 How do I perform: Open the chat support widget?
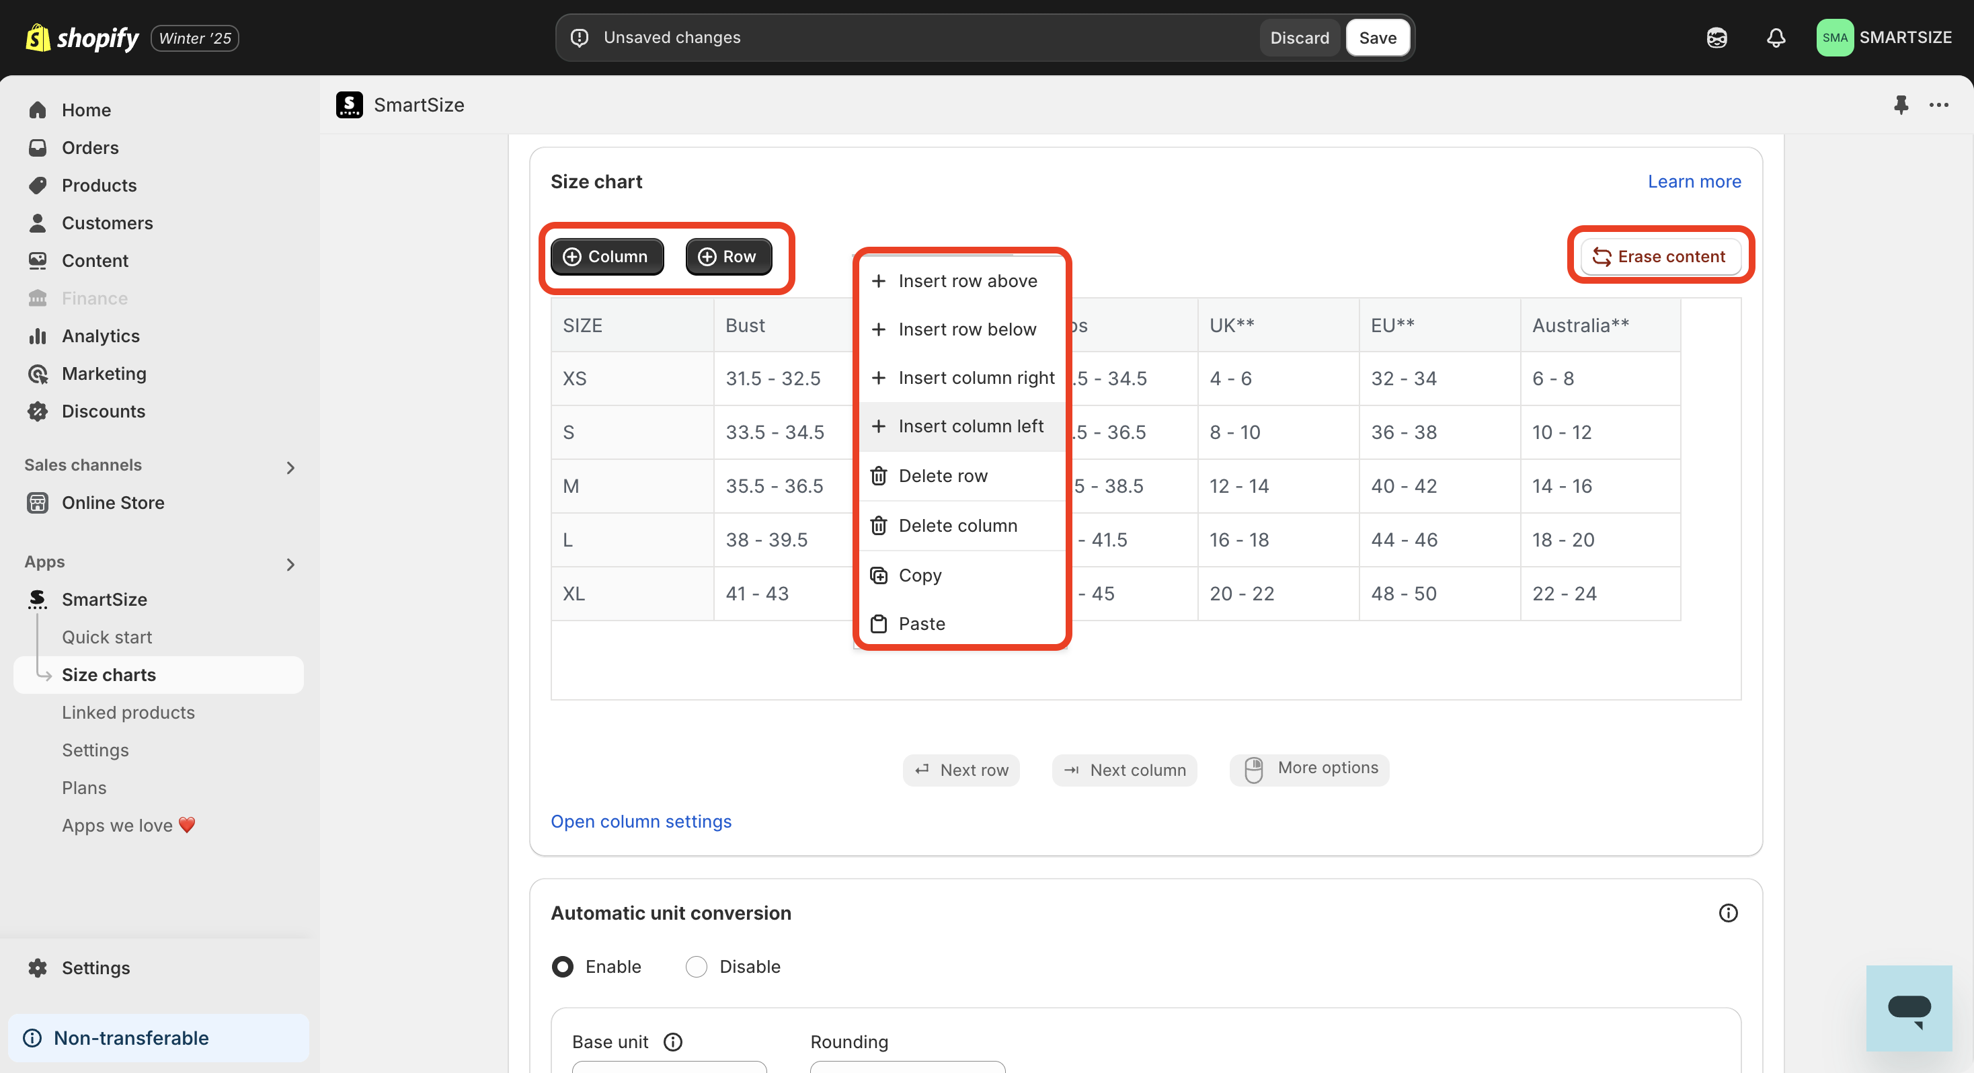click(x=1908, y=1008)
